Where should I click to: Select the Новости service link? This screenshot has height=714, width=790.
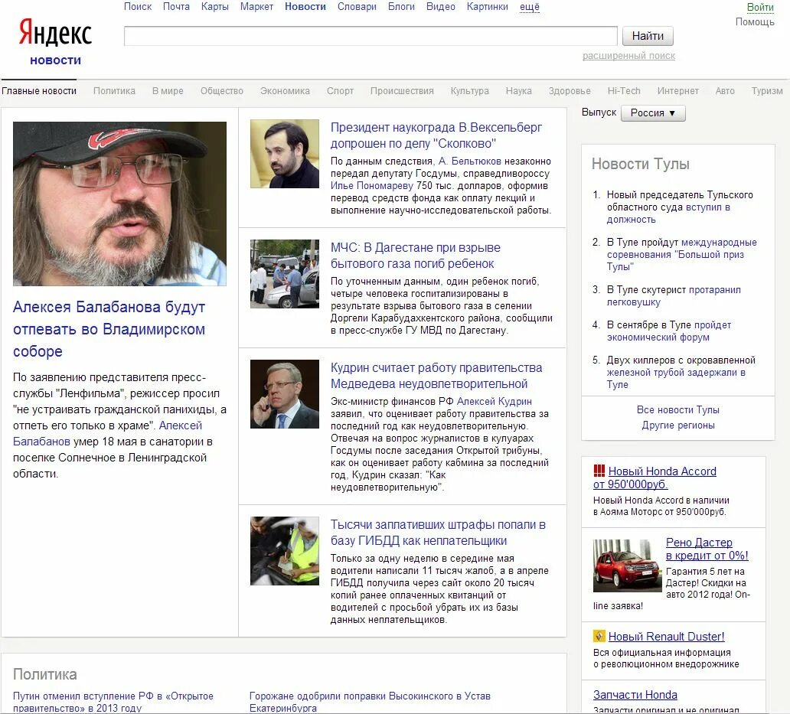(x=305, y=7)
